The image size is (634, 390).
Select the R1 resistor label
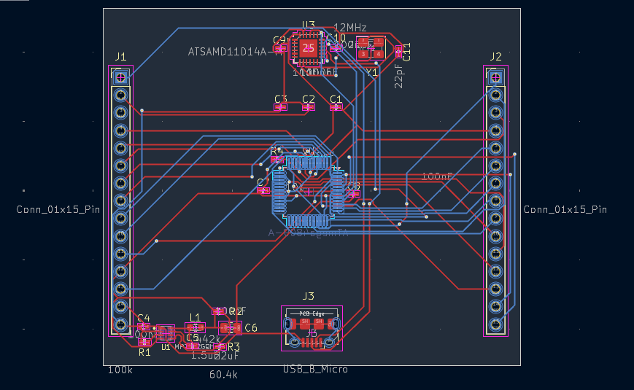click(x=144, y=352)
